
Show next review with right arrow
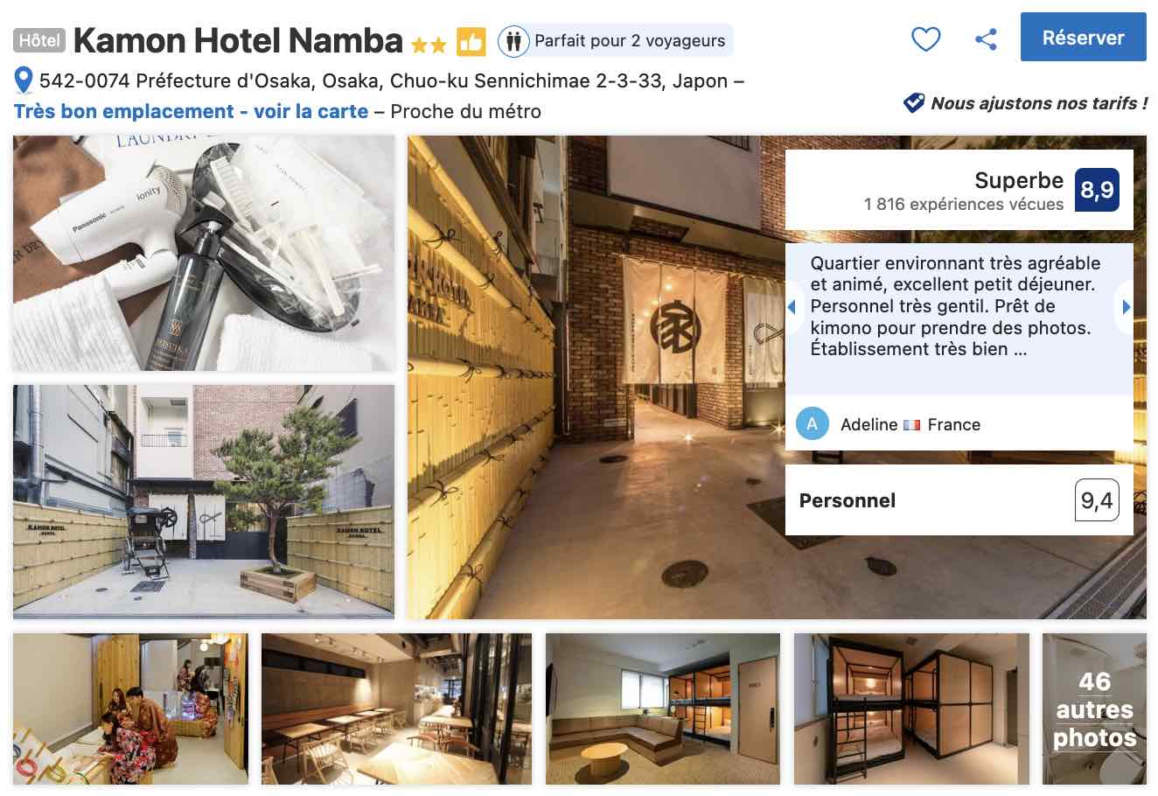(1126, 307)
